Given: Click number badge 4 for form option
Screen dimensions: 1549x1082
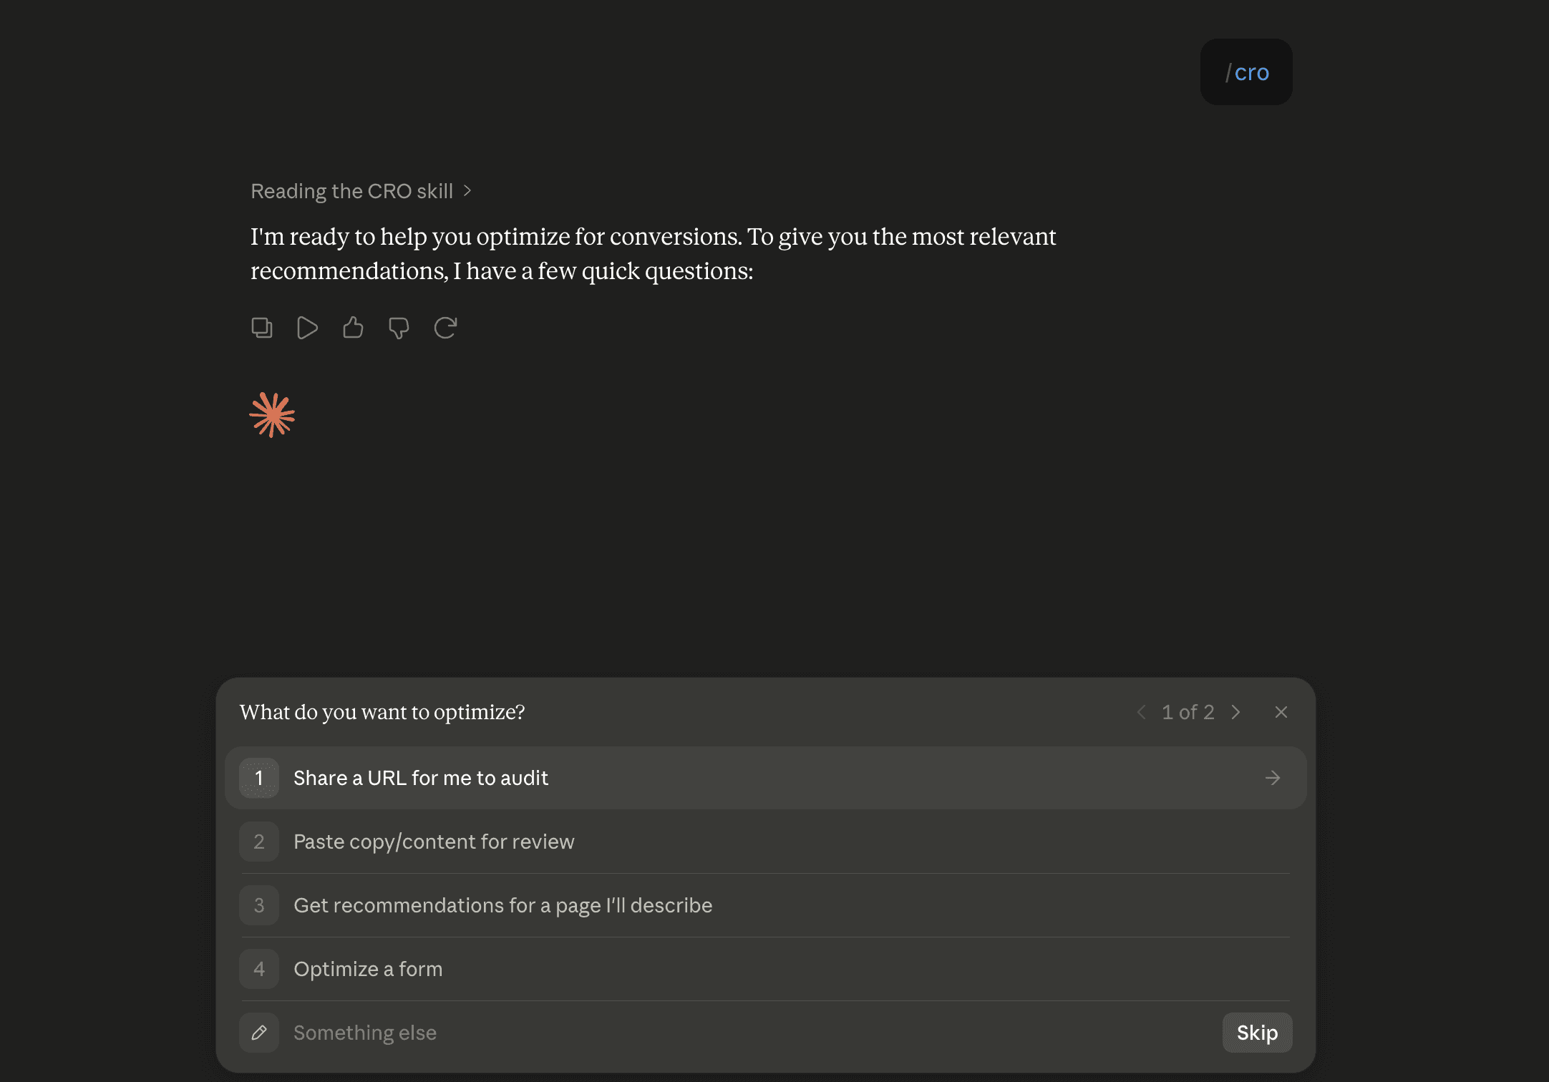Looking at the screenshot, I should 259,969.
